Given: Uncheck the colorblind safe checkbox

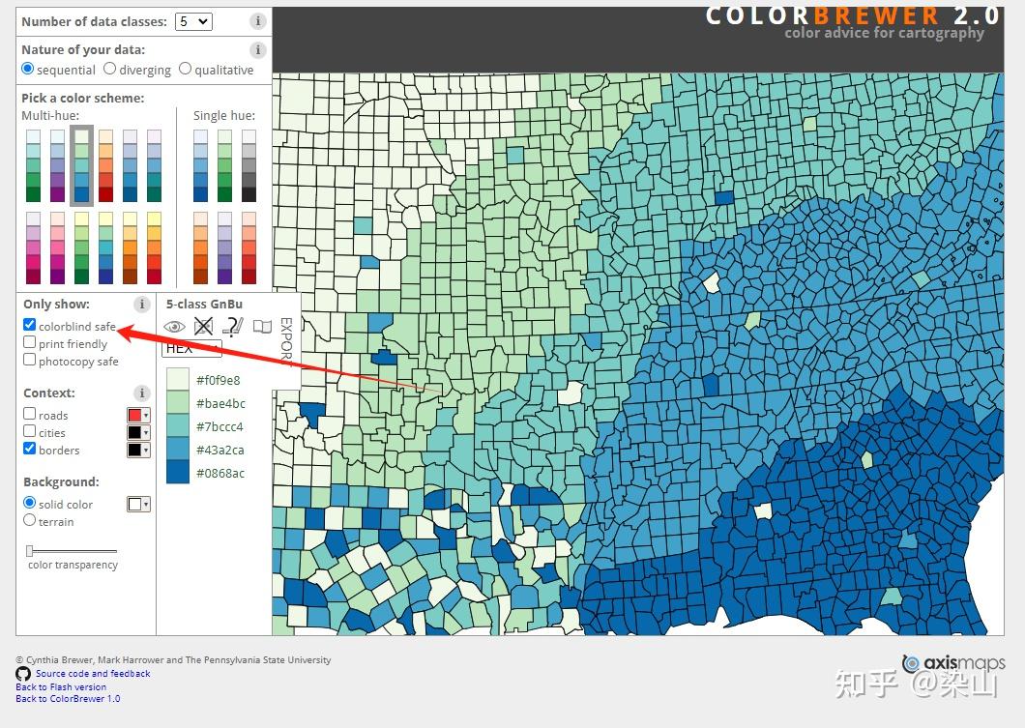Looking at the screenshot, I should [x=29, y=324].
